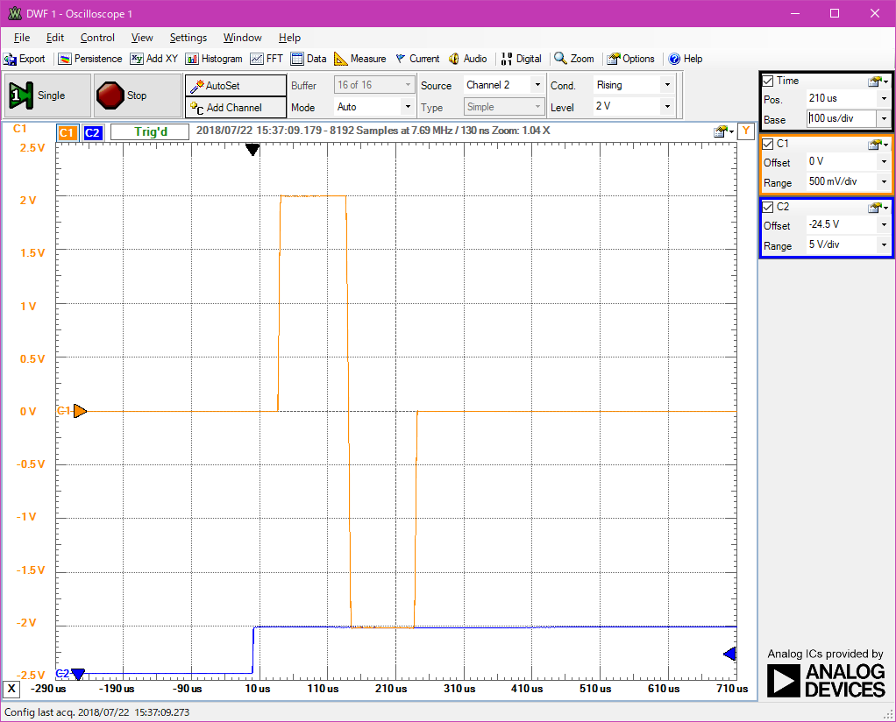
Task: Add an XY plot view
Action: click(x=154, y=59)
